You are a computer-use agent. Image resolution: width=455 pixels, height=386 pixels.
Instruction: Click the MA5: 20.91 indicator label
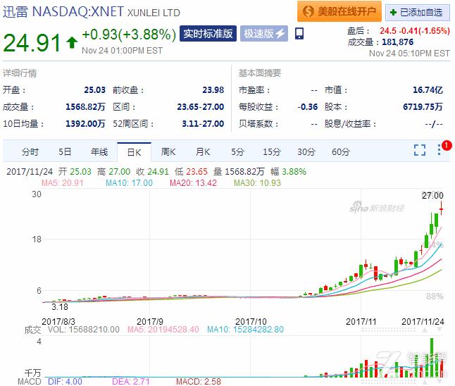[63, 183]
